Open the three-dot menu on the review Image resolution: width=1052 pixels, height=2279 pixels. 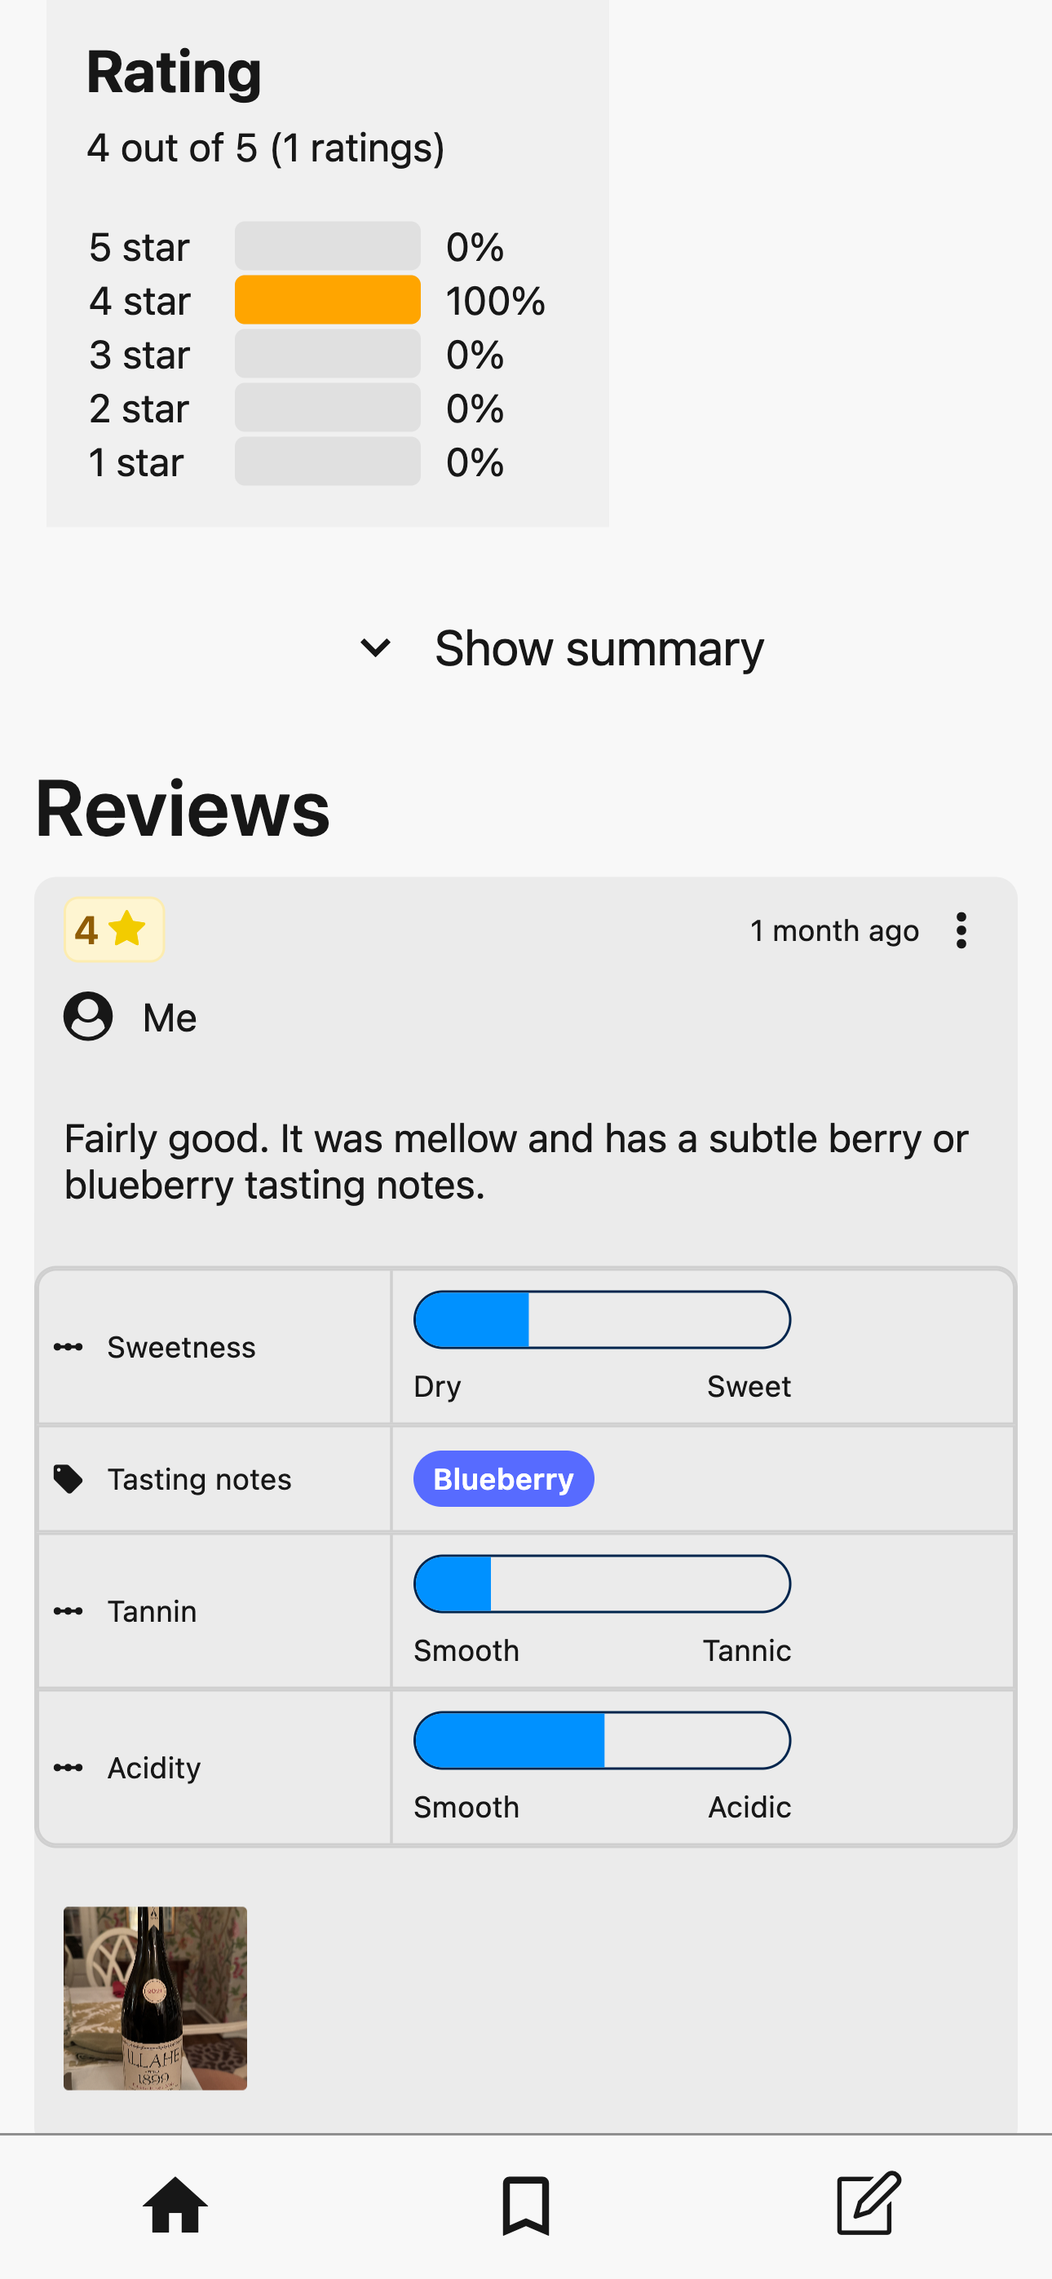961,930
